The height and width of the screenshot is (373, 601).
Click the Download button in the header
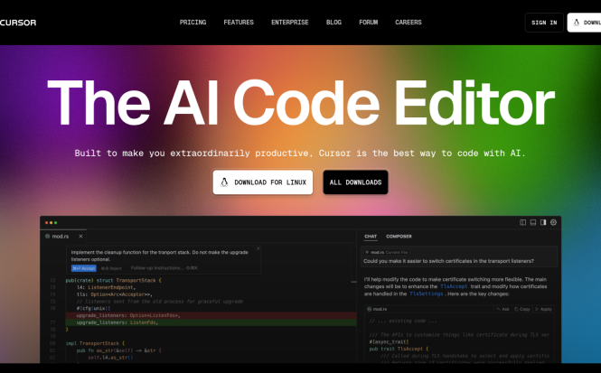point(584,23)
